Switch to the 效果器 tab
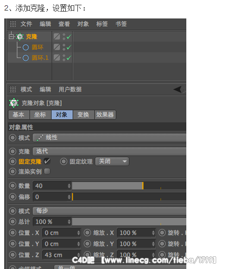230x269 pixels. 105,114
